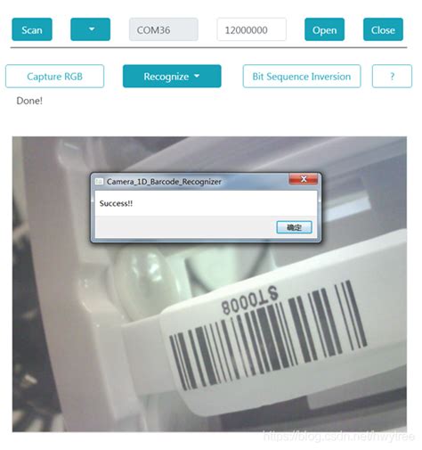Expand the Recognize dropdown arrow
This screenshot has height=450, width=422.
[197, 76]
